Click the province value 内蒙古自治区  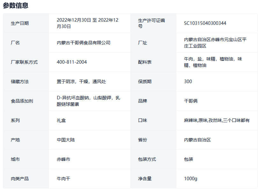point(197,140)
